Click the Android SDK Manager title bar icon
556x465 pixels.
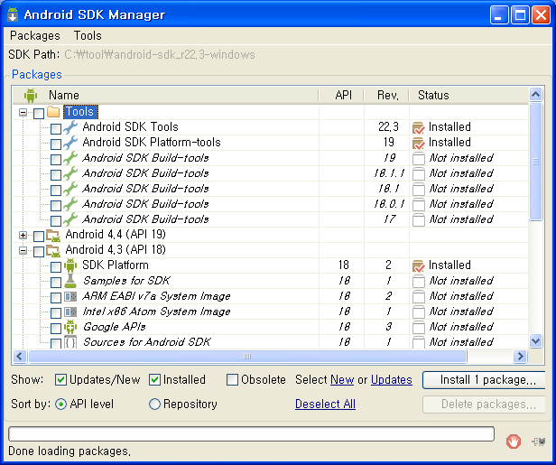point(13,14)
